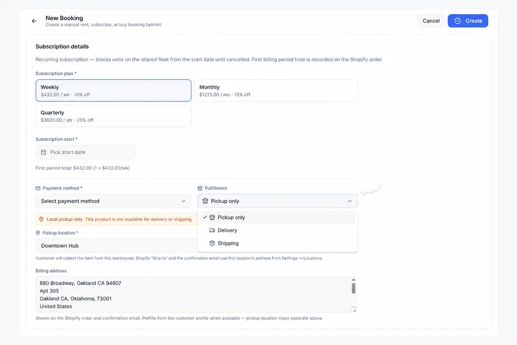Click the 'First period total: $432.00' text
Viewport: 517px width, 345px height.
[82, 168]
